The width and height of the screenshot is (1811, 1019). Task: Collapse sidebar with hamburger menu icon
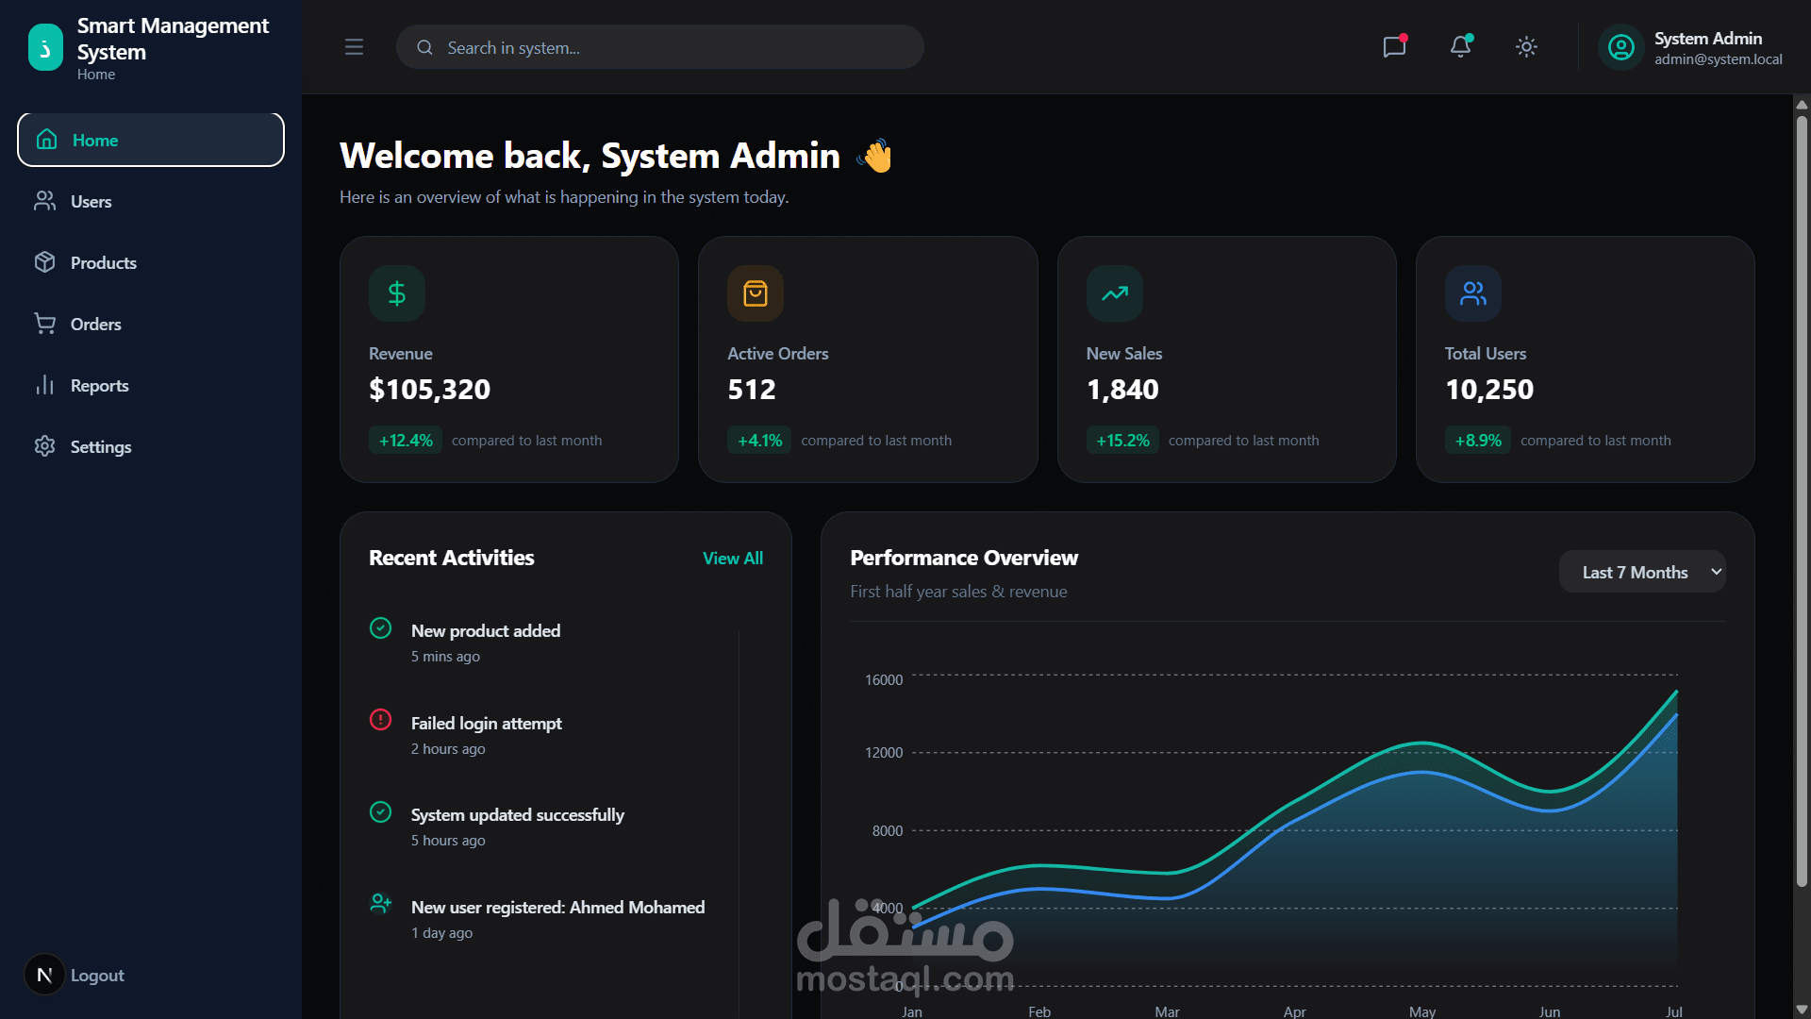354,47
